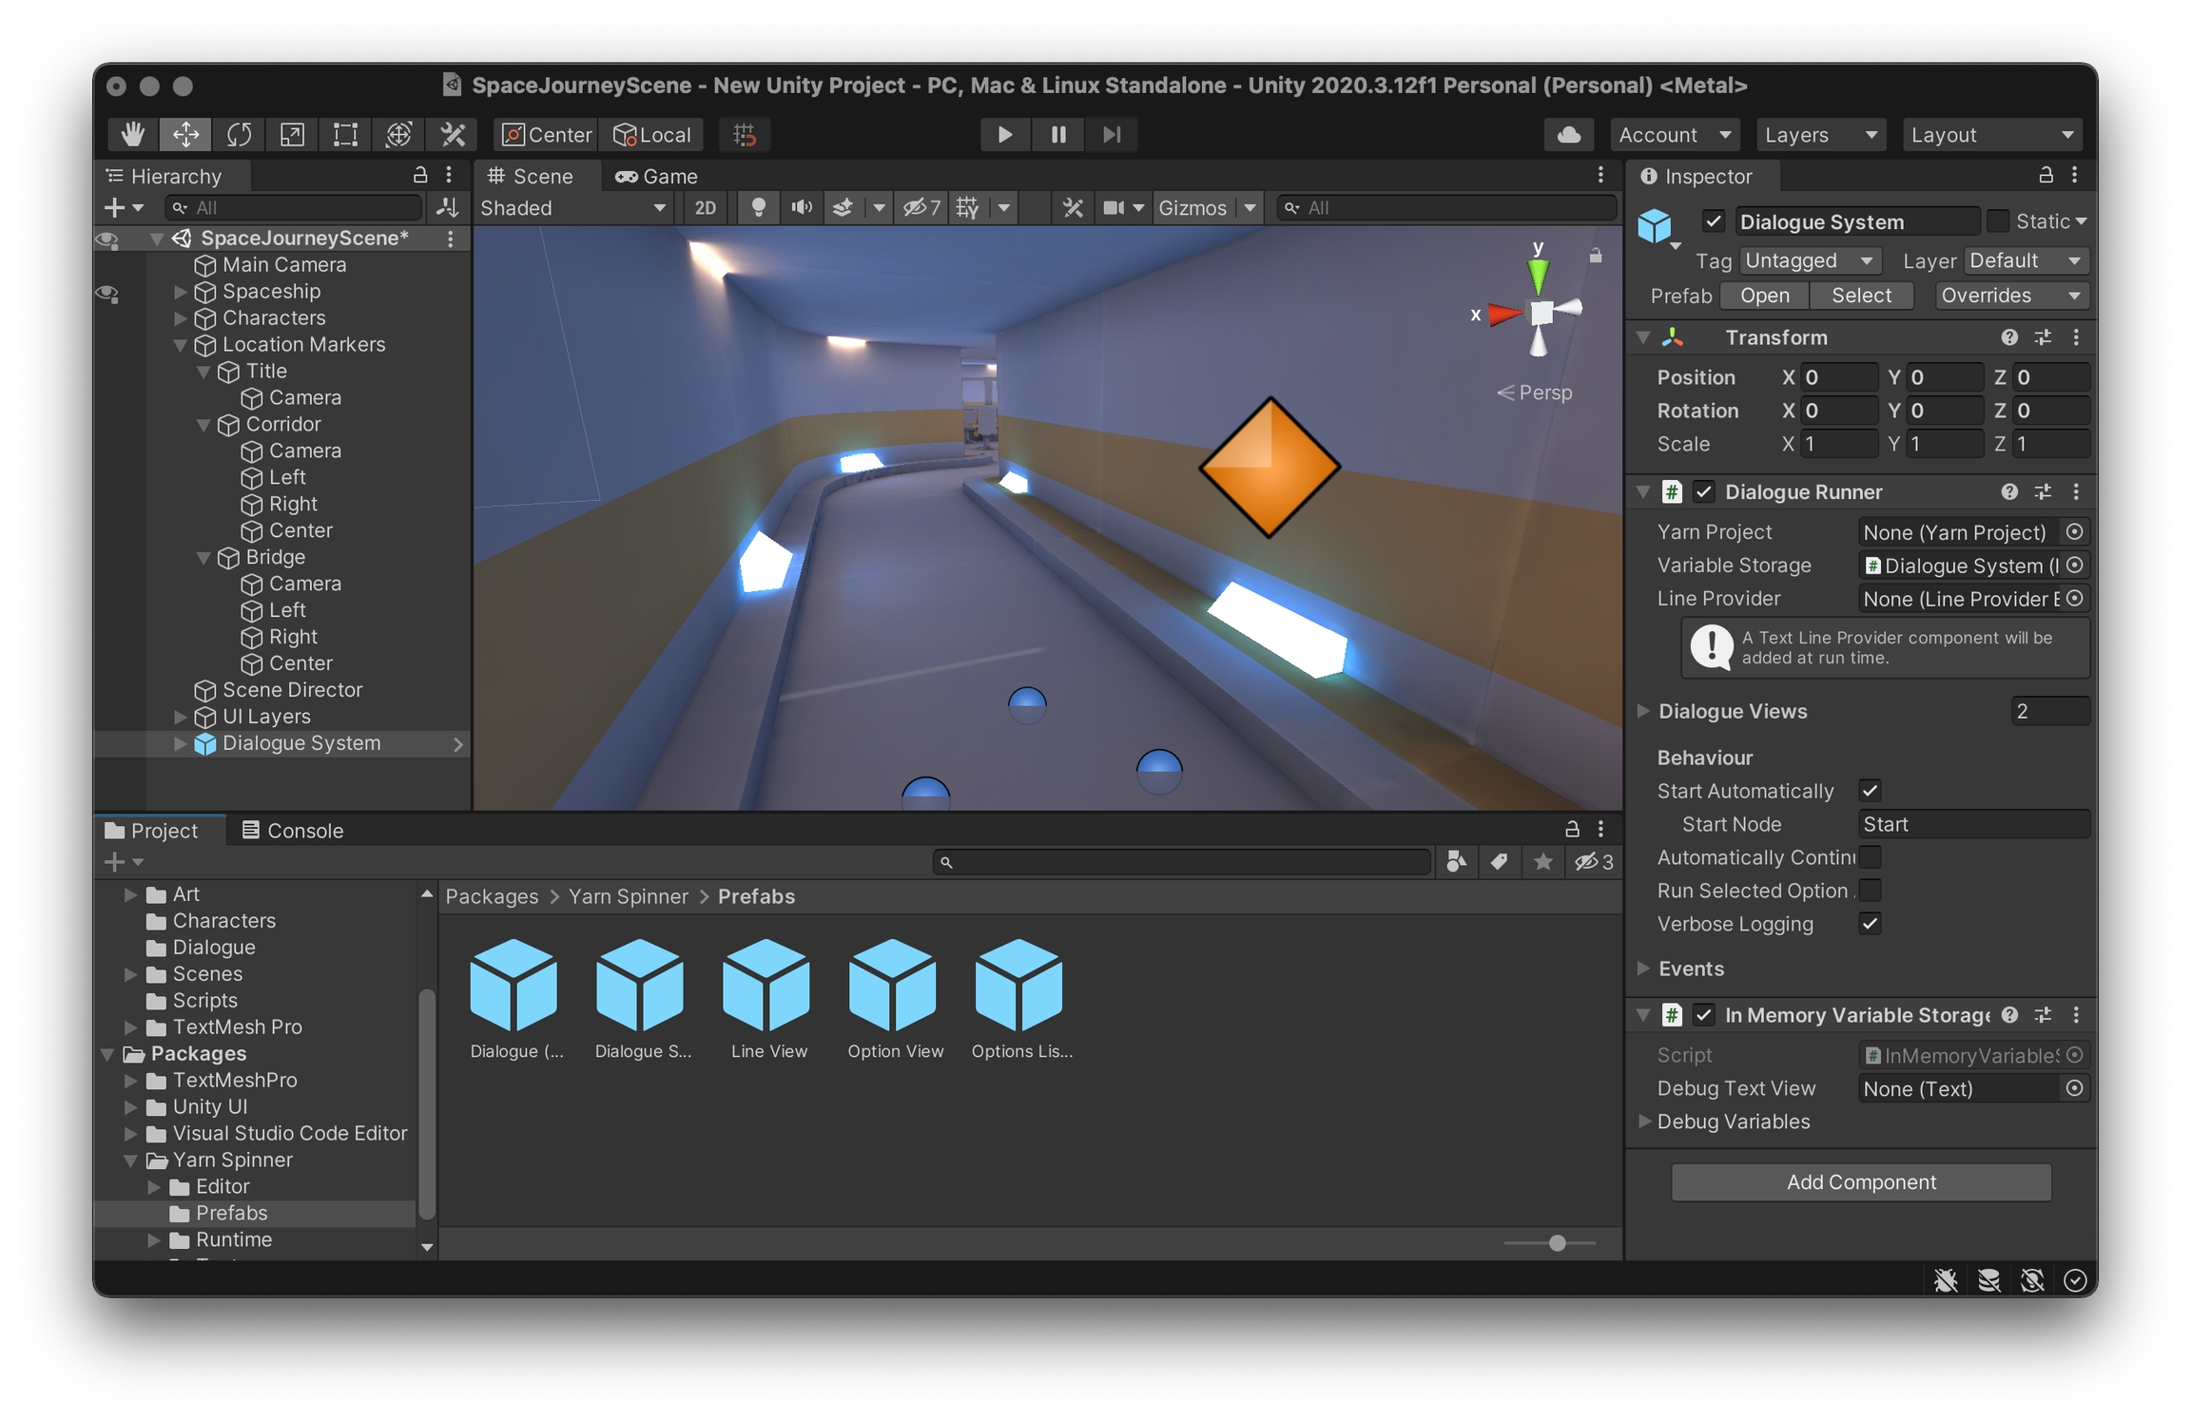This screenshot has height=1420, width=2191.
Task: Adjust the project icon size slider
Action: click(x=1557, y=1243)
